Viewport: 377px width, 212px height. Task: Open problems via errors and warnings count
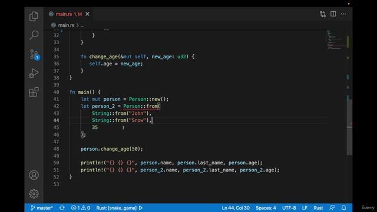[81, 208]
